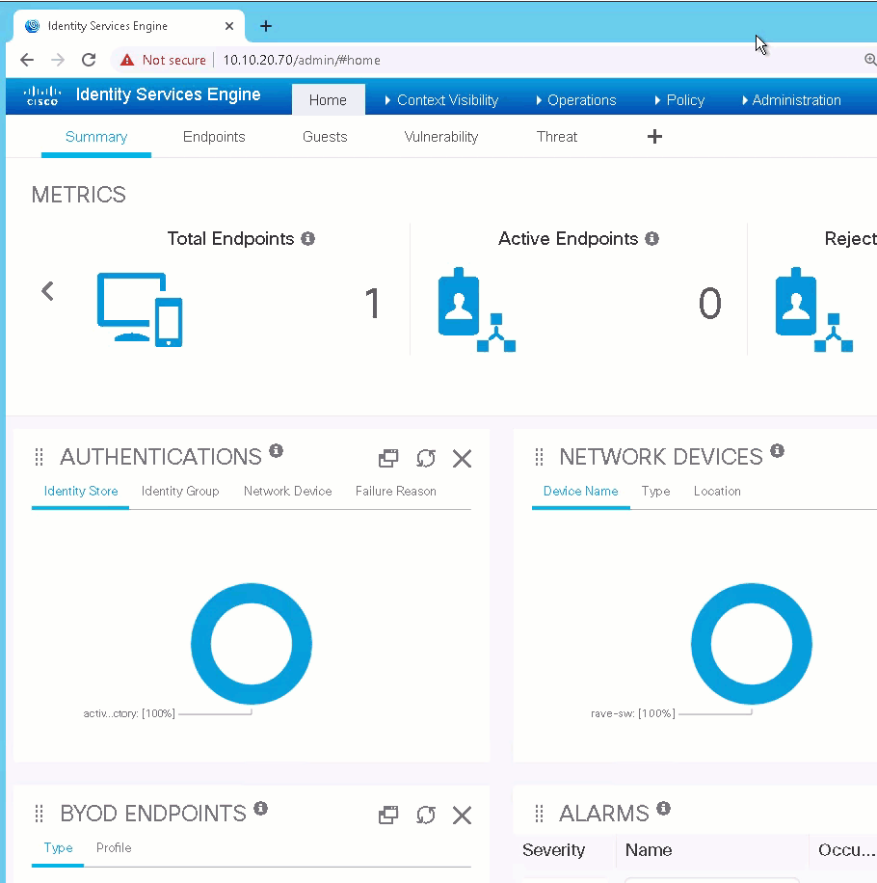Close the BYOD Endpoints dashlet
This screenshot has height=883, width=877.
click(463, 815)
